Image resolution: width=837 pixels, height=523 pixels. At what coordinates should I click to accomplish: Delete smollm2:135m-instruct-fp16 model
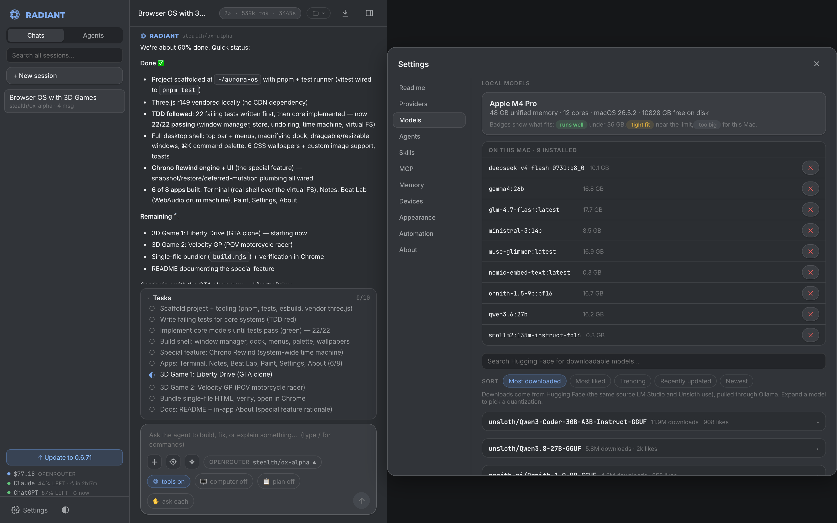click(x=810, y=335)
